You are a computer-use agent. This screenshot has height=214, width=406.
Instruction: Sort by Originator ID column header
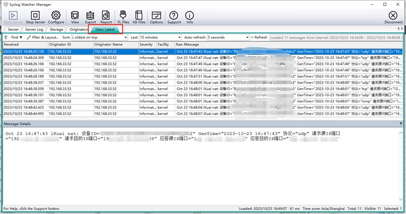click(x=70, y=45)
